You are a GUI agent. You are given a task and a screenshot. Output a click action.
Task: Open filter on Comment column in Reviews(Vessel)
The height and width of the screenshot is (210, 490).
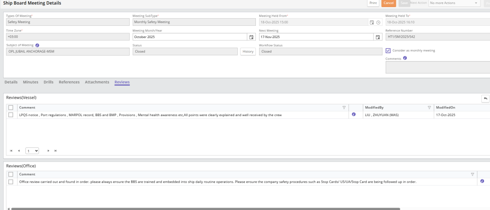click(344, 107)
